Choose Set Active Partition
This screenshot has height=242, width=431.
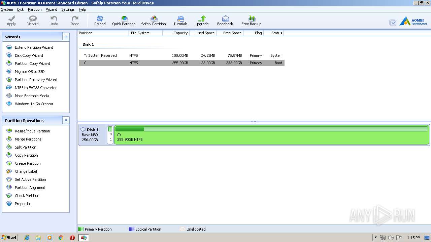click(30, 179)
